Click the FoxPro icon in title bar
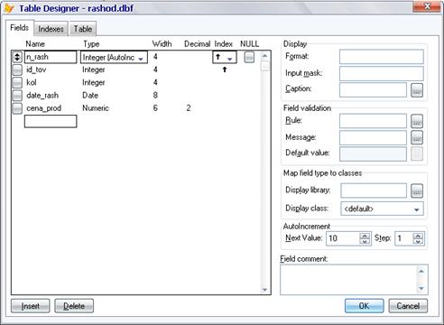 9,8
